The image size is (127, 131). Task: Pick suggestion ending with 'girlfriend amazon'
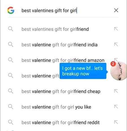point(63,60)
